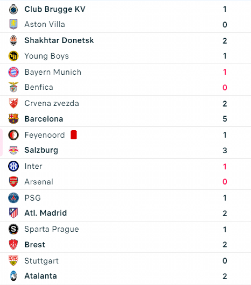The image size is (251, 285).
Task: Open the Brest team name
Action: pos(35,245)
